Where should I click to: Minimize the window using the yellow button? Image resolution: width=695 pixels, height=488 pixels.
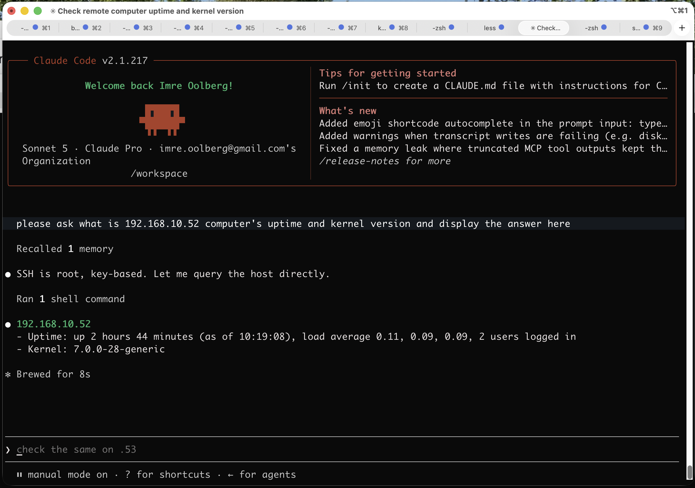(x=25, y=11)
